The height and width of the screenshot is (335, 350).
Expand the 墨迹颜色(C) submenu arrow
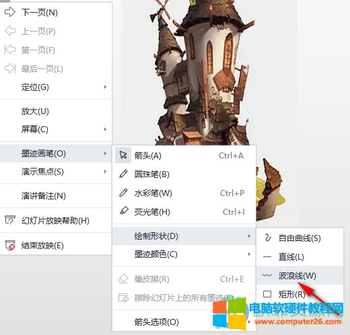pyautogui.click(x=249, y=254)
